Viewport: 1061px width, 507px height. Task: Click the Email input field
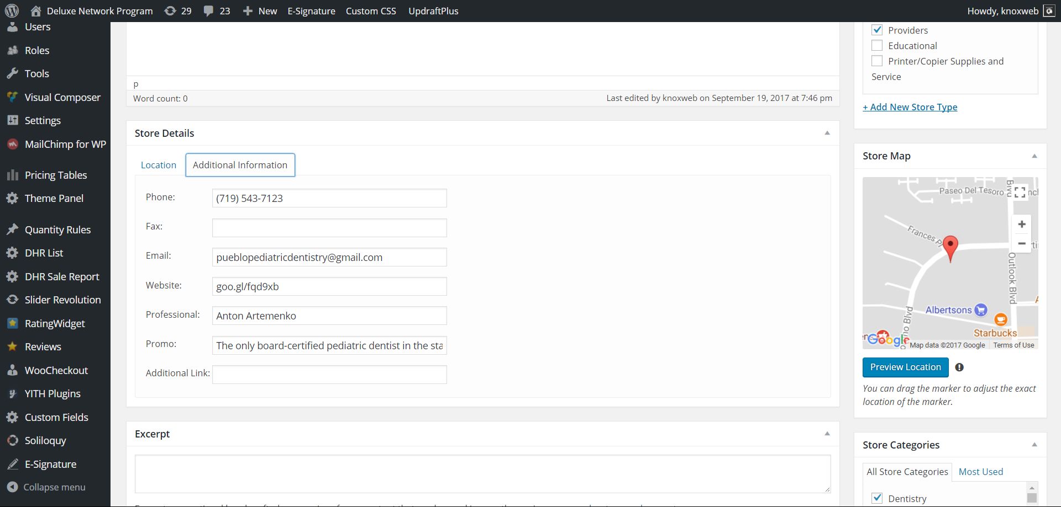click(329, 257)
